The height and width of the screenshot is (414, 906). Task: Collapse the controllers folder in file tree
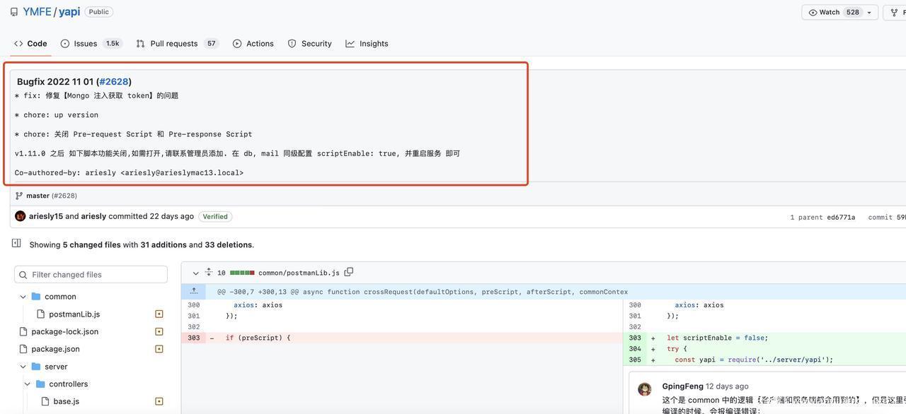[x=28, y=384]
